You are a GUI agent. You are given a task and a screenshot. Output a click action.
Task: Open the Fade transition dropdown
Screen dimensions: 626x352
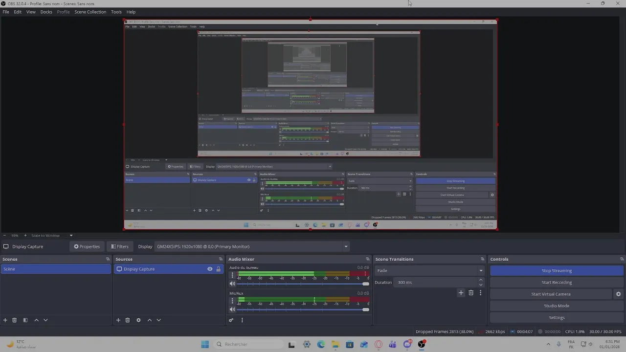pyautogui.click(x=429, y=271)
